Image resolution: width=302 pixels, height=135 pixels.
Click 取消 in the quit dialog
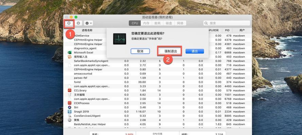[140, 51]
